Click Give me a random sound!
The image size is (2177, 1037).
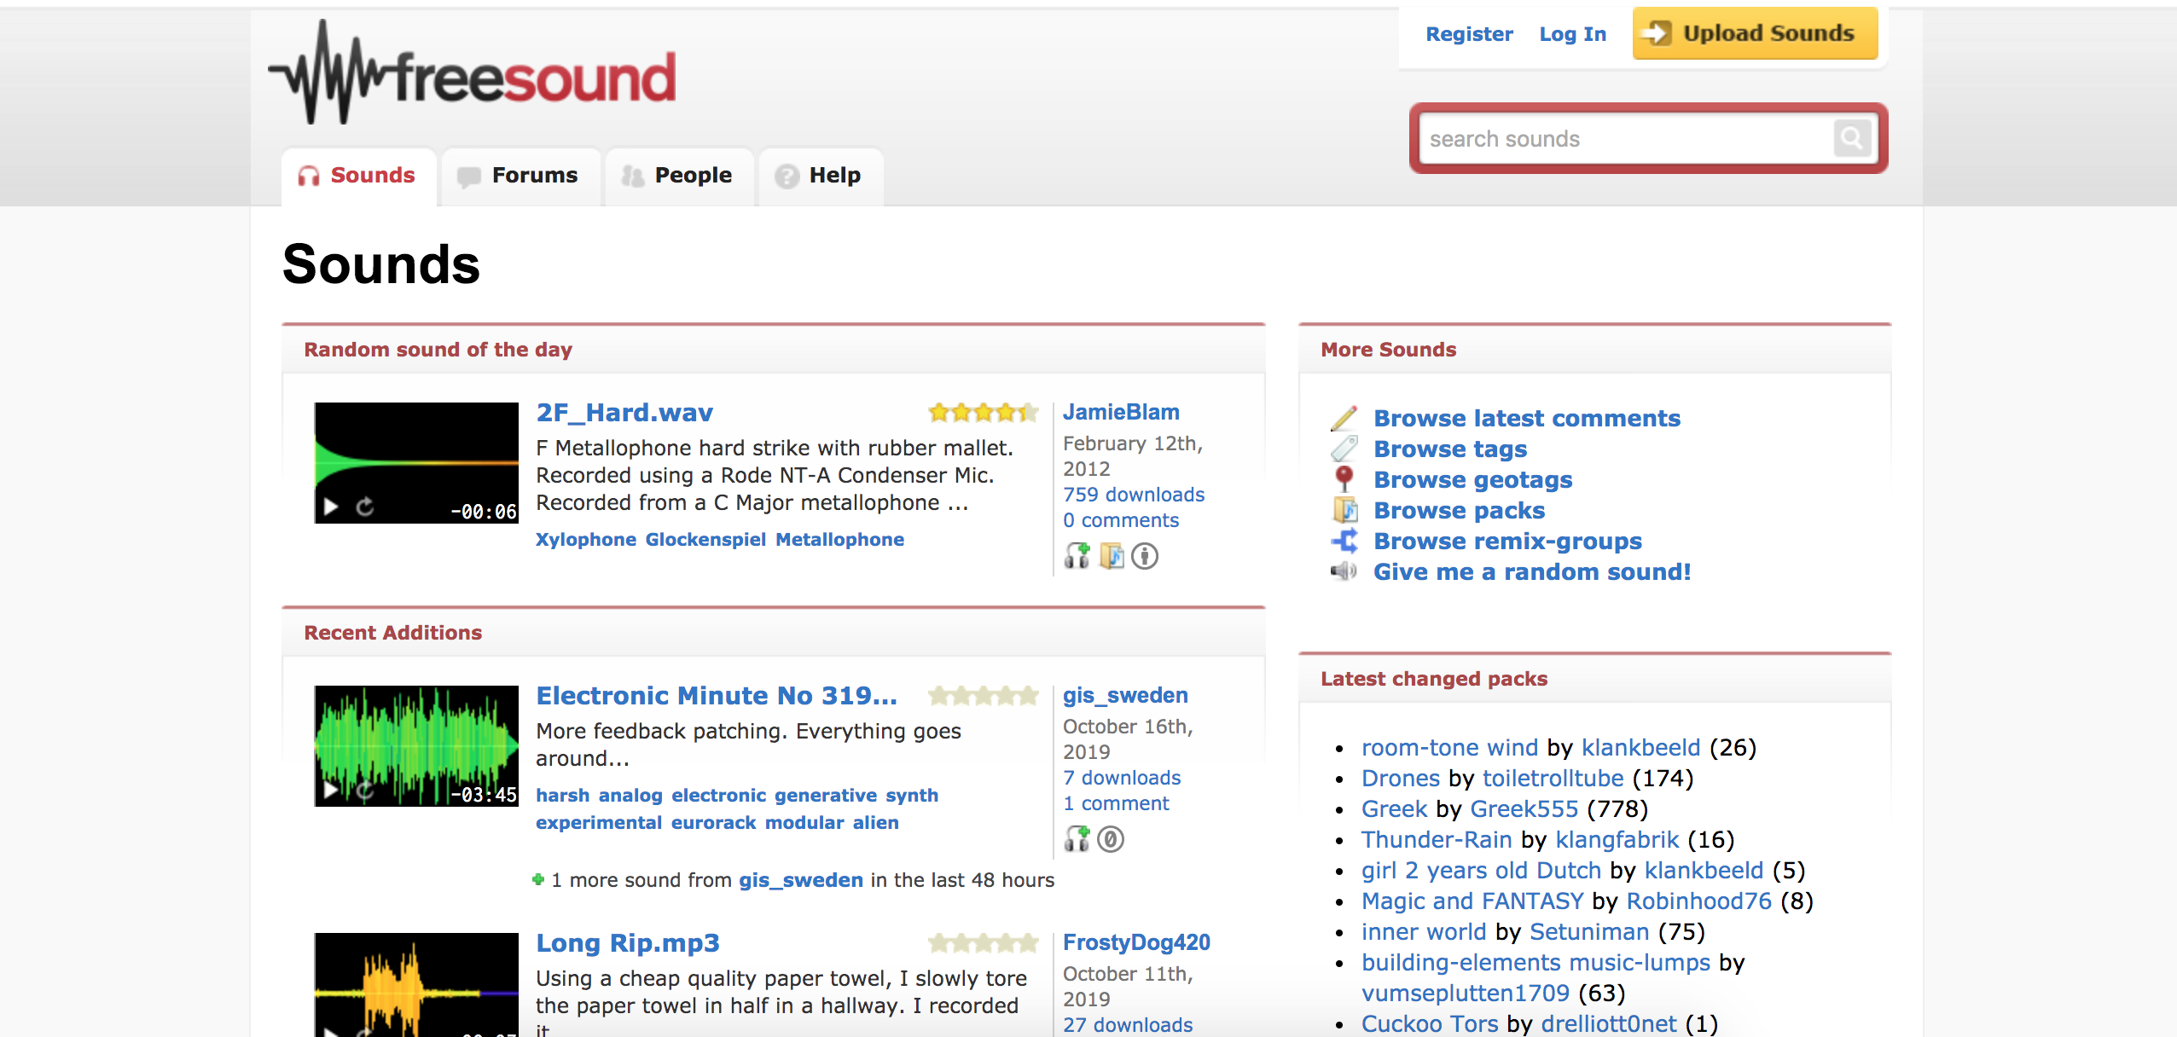click(1532, 572)
